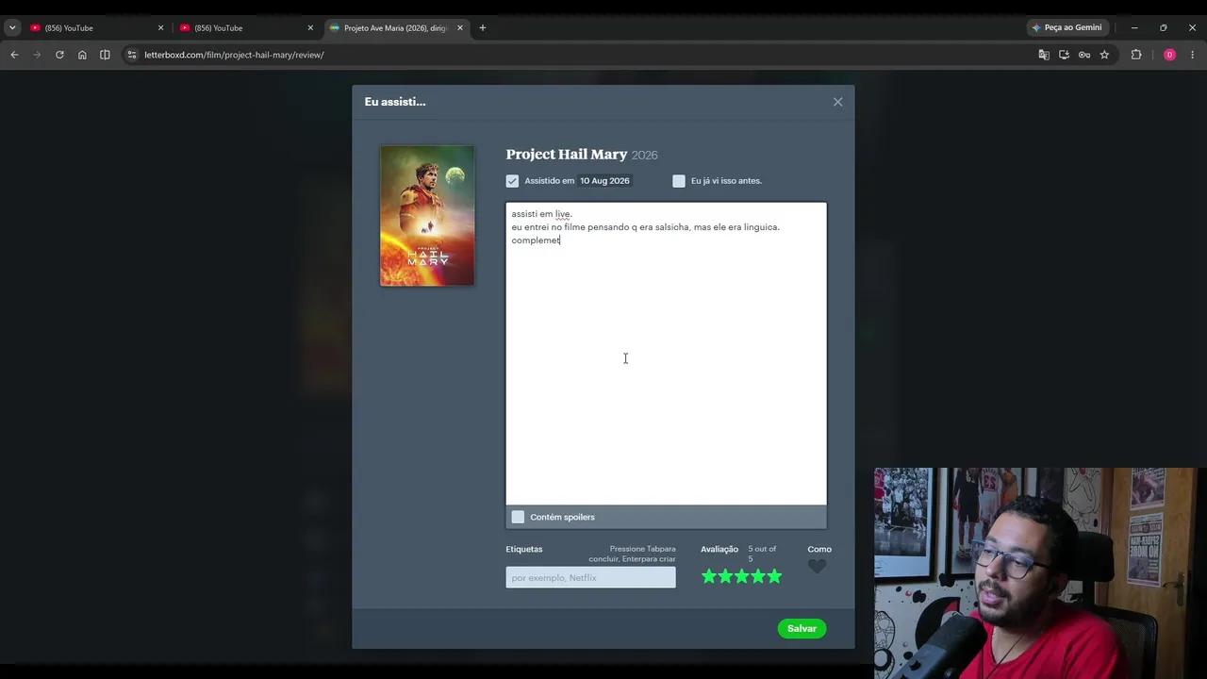Translate this page with the translate icon
The height and width of the screenshot is (679, 1207).
pyautogui.click(x=1044, y=55)
